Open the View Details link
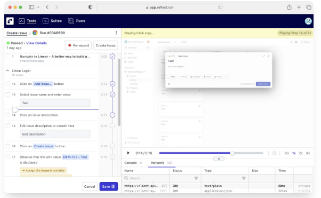 tap(36, 43)
